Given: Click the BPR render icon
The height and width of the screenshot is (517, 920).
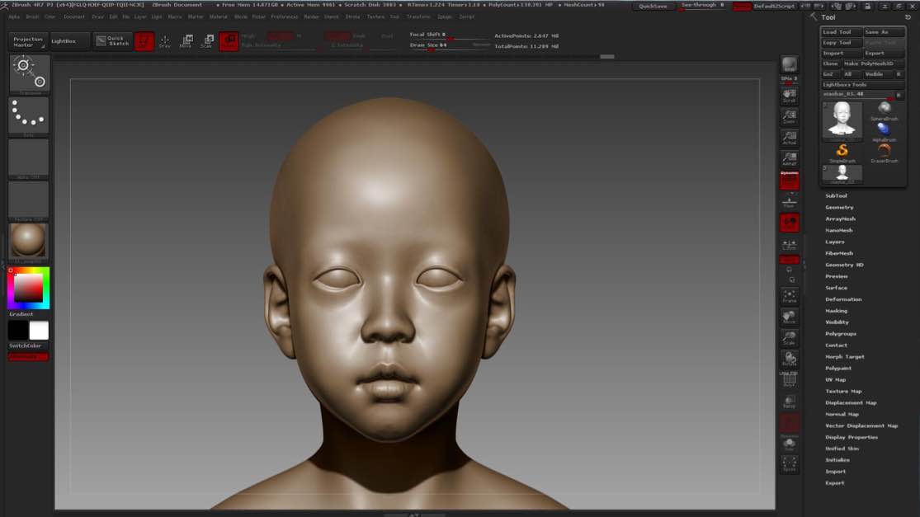Looking at the screenshot, I should [790, 65].
